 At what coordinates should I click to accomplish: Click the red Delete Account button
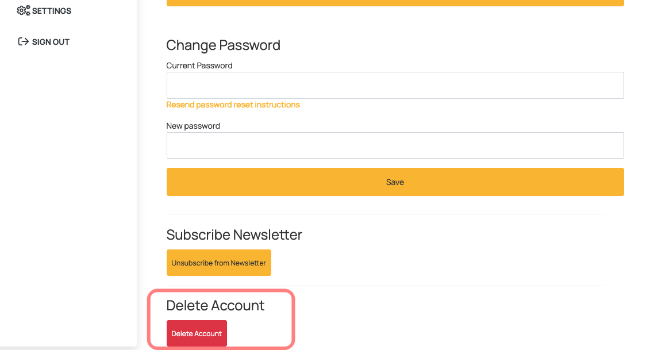tap(197, 333)
